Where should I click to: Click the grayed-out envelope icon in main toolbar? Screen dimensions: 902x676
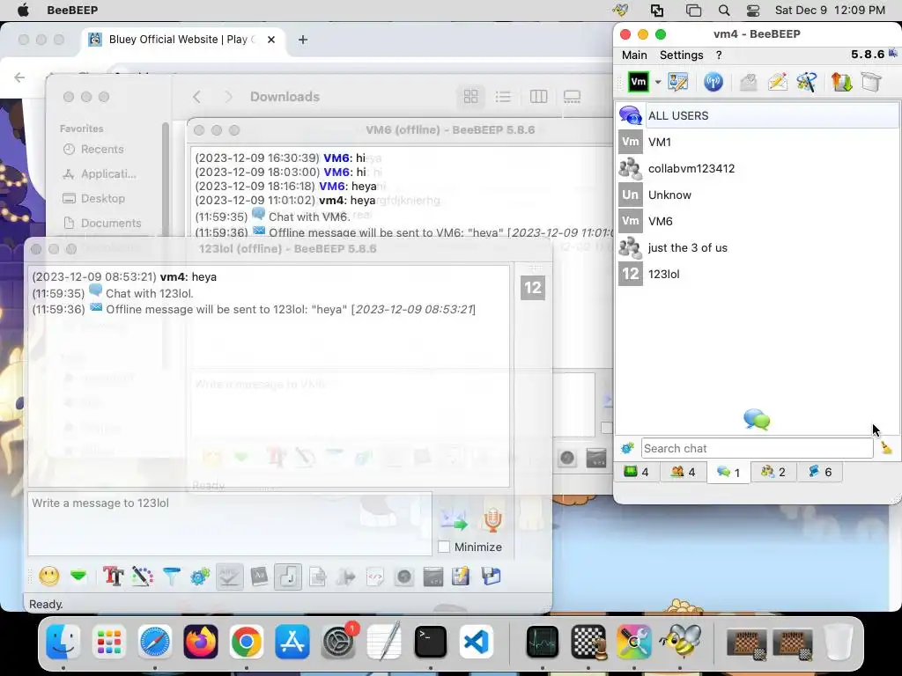click(x=748, y=82)
